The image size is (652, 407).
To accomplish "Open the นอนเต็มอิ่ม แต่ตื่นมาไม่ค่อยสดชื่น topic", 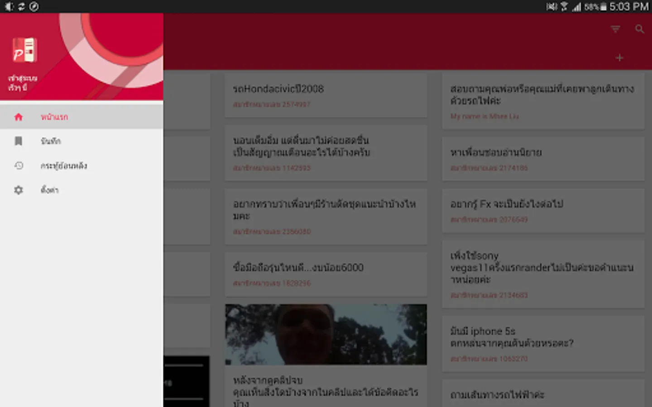I will pyautogui.click(x=326, y=153).
